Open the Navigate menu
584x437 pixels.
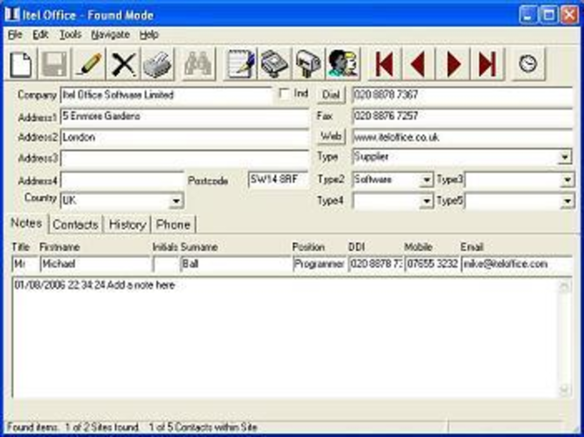pyautogui.click(x=111, y=34)
